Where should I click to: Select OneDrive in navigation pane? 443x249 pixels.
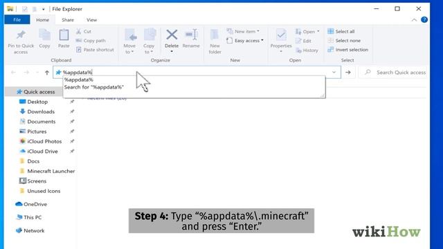tap(31, 204)
